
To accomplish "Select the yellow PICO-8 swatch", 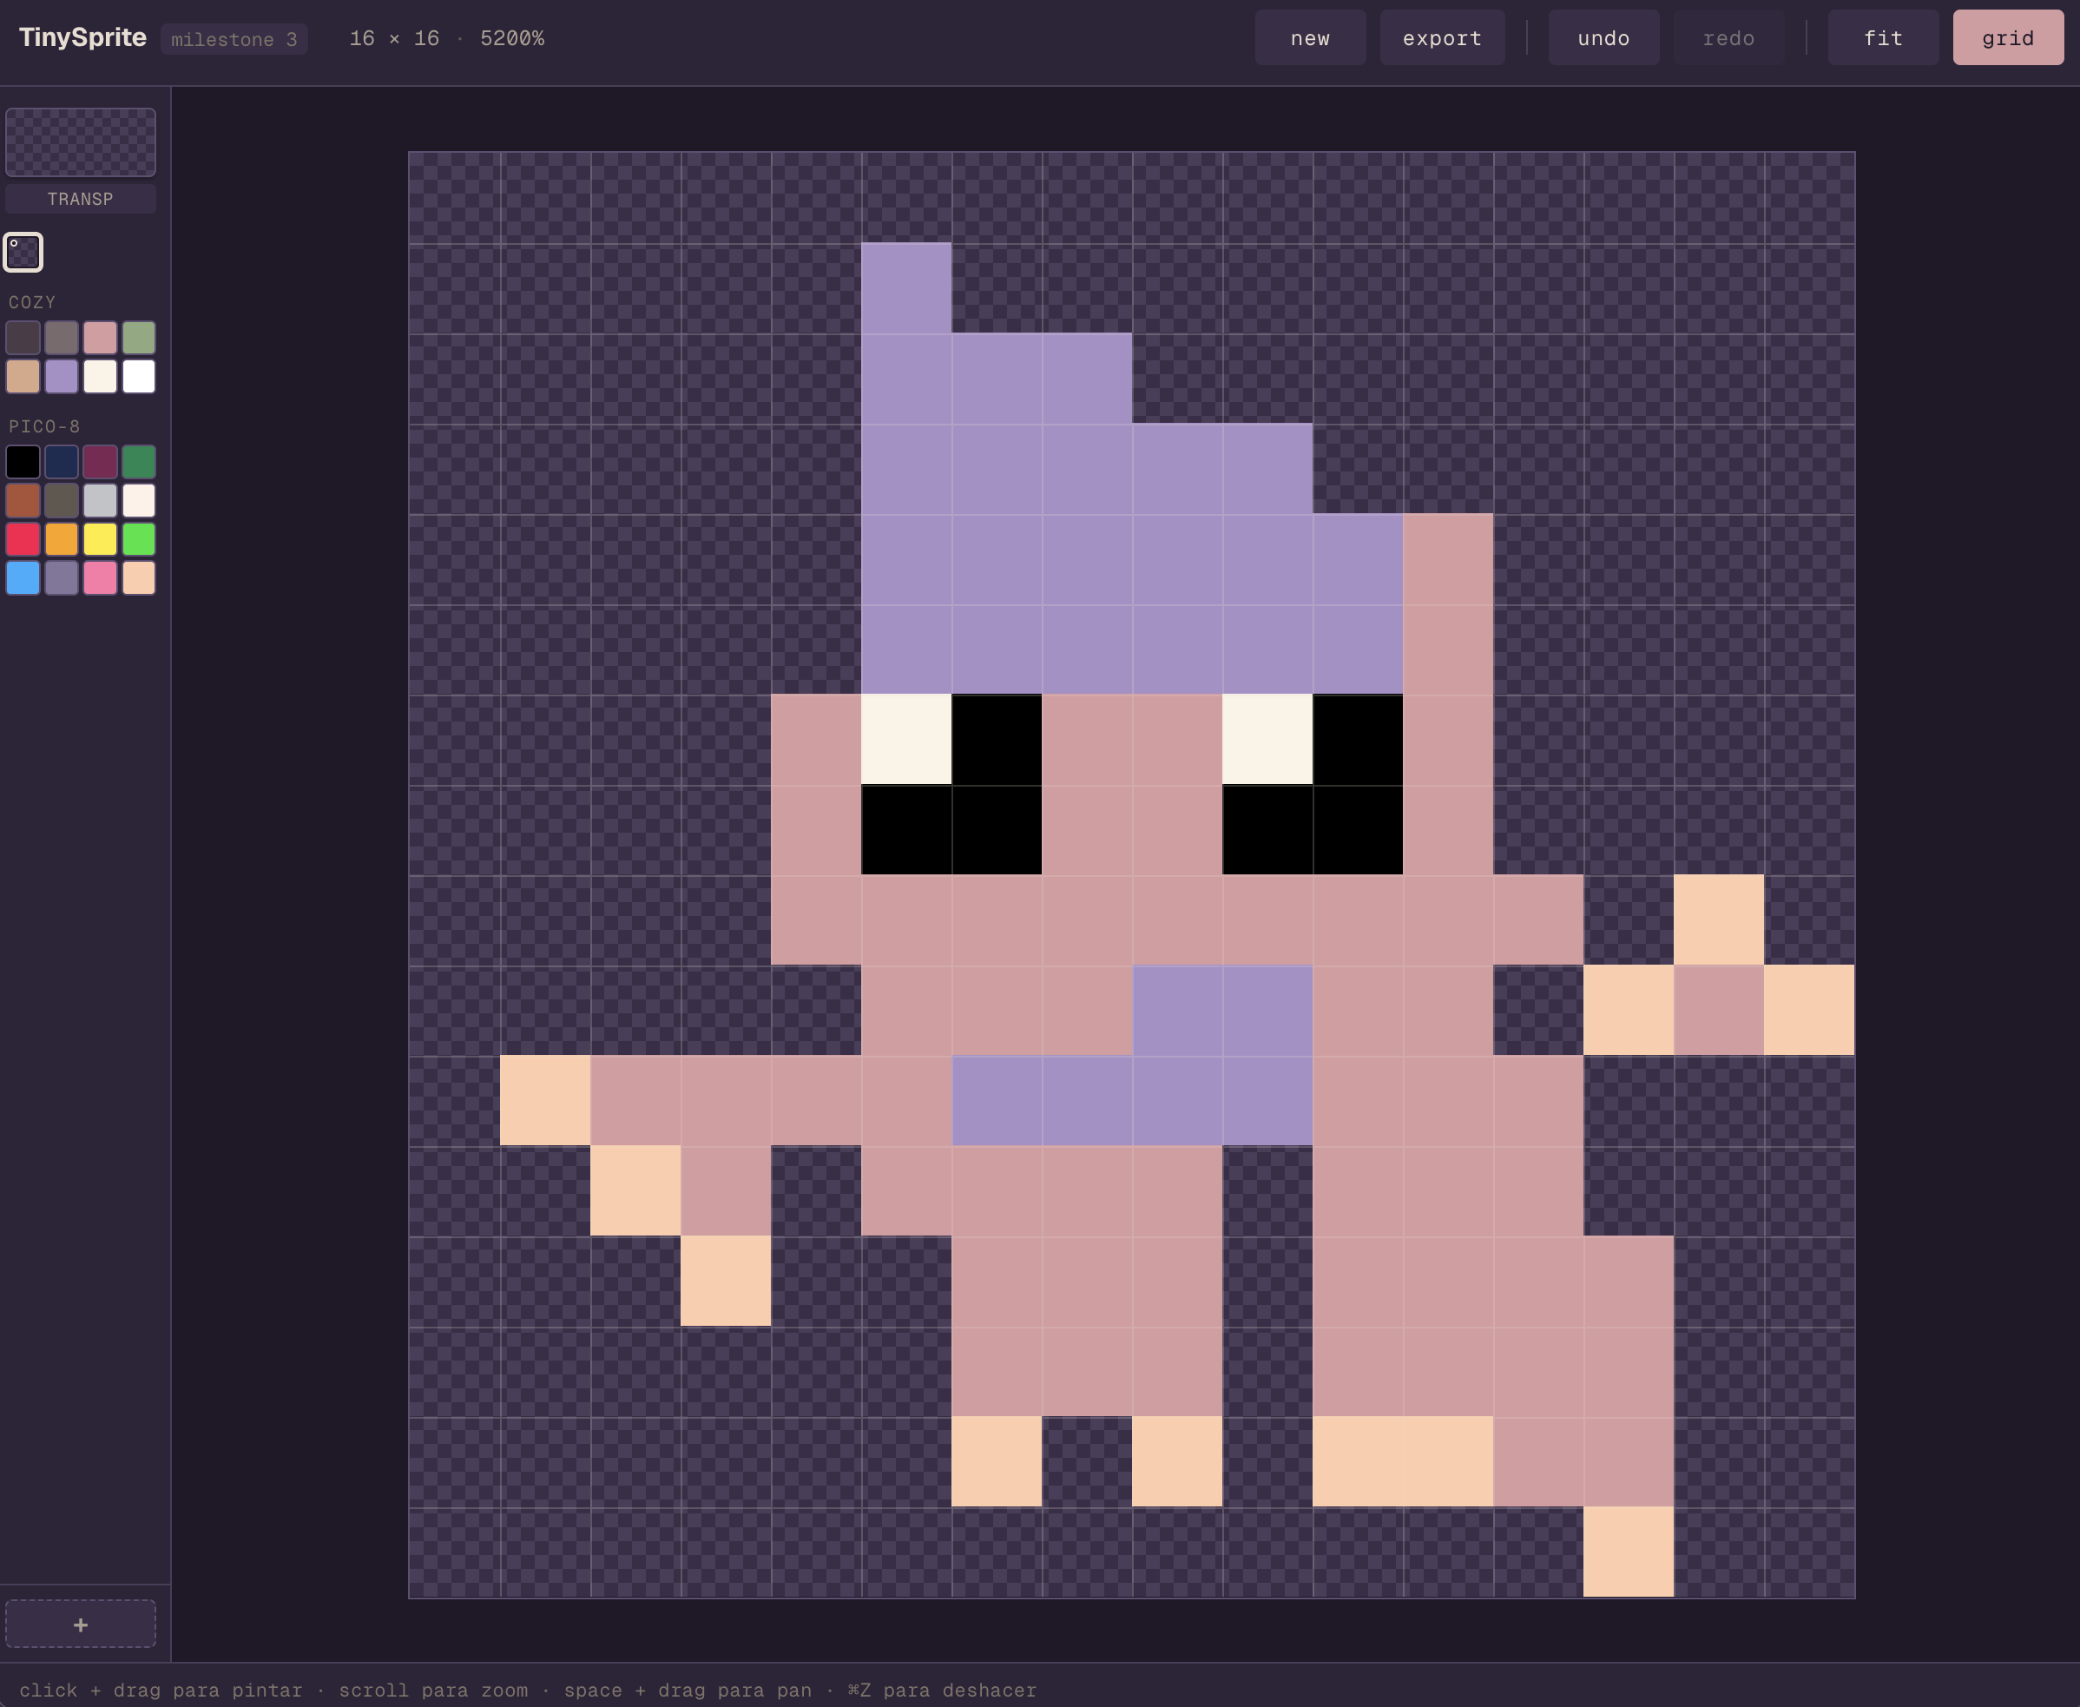I will [x=100, y=539].
